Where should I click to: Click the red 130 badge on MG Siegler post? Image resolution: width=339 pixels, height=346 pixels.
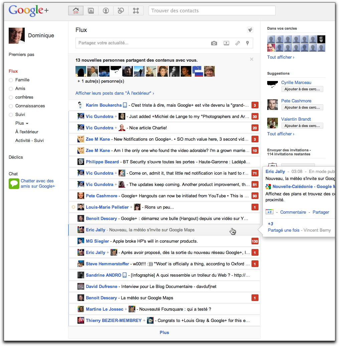pyautogui.click(x=255, y=241)
